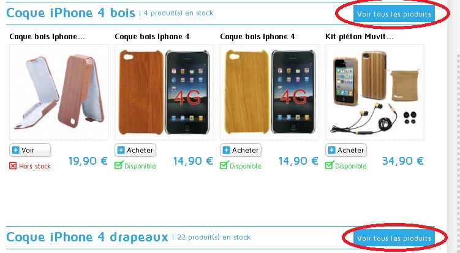Open the 'Kit piéton Muvit...' product title

[360, 37]
